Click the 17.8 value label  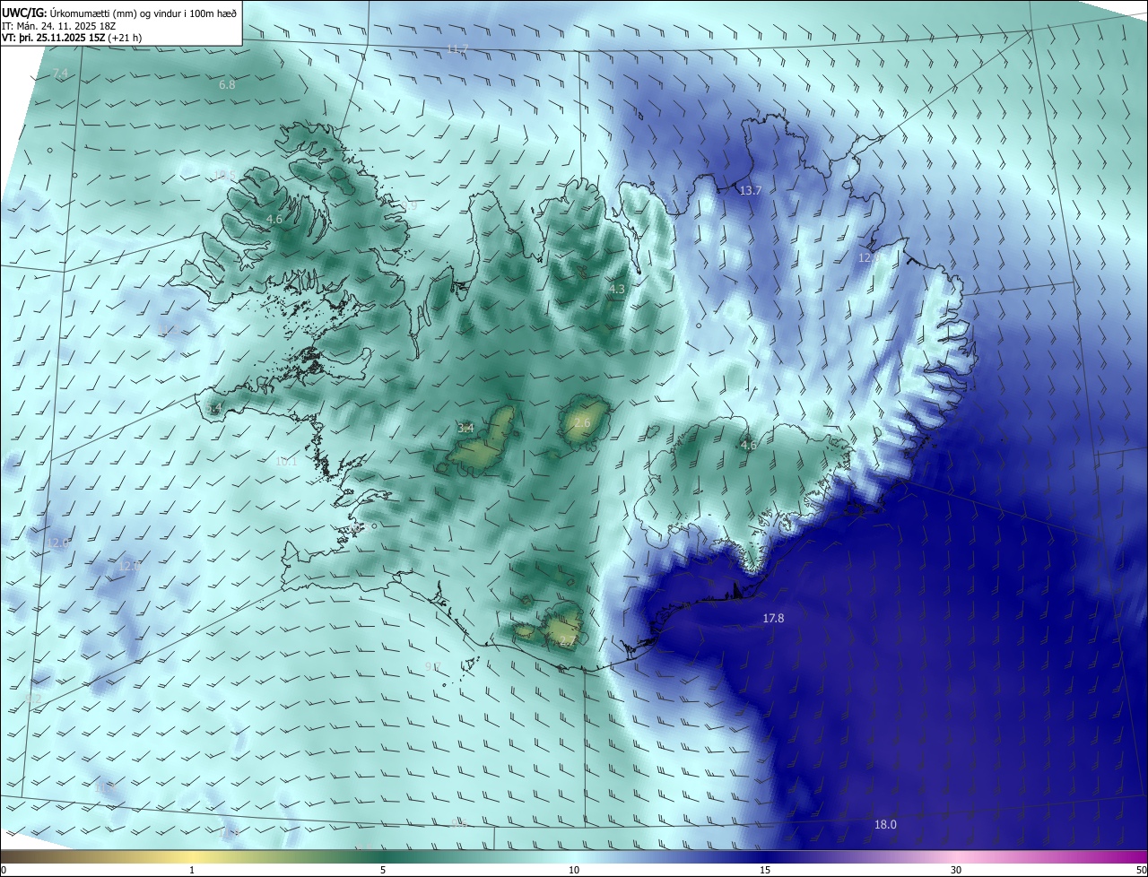773,618
